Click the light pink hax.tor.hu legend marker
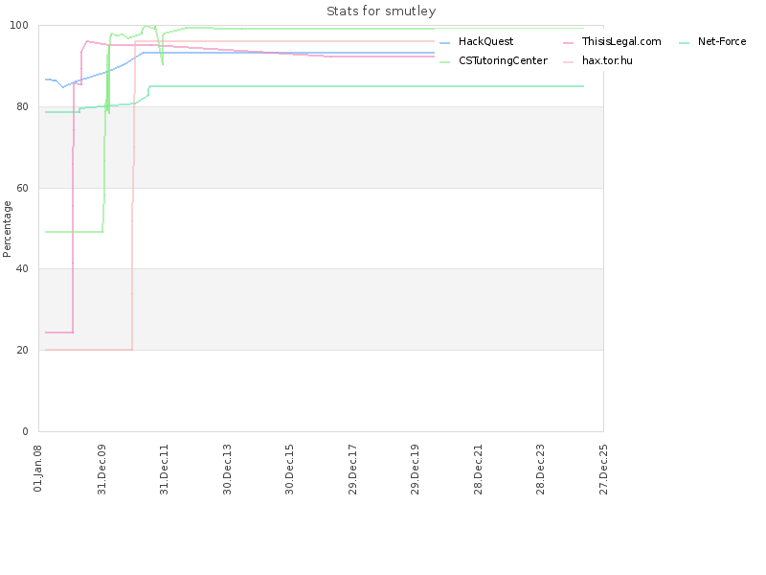This screenshot has height=575, width=766. click(569, 61)
